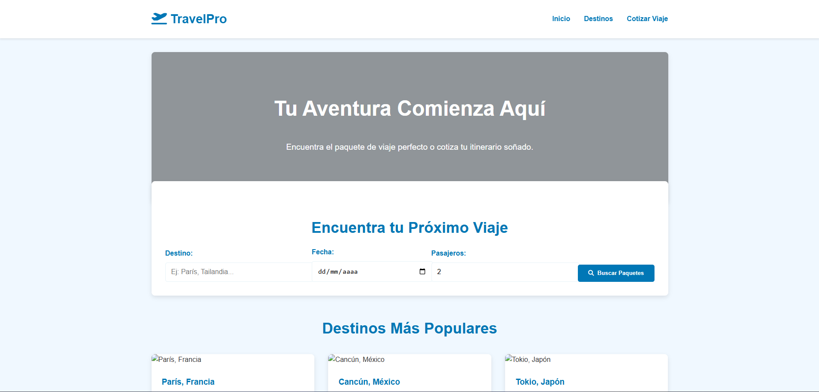Select the Tokio, Japón card title
This screenshot has width=819, height=392.
[x=540, y=382]
